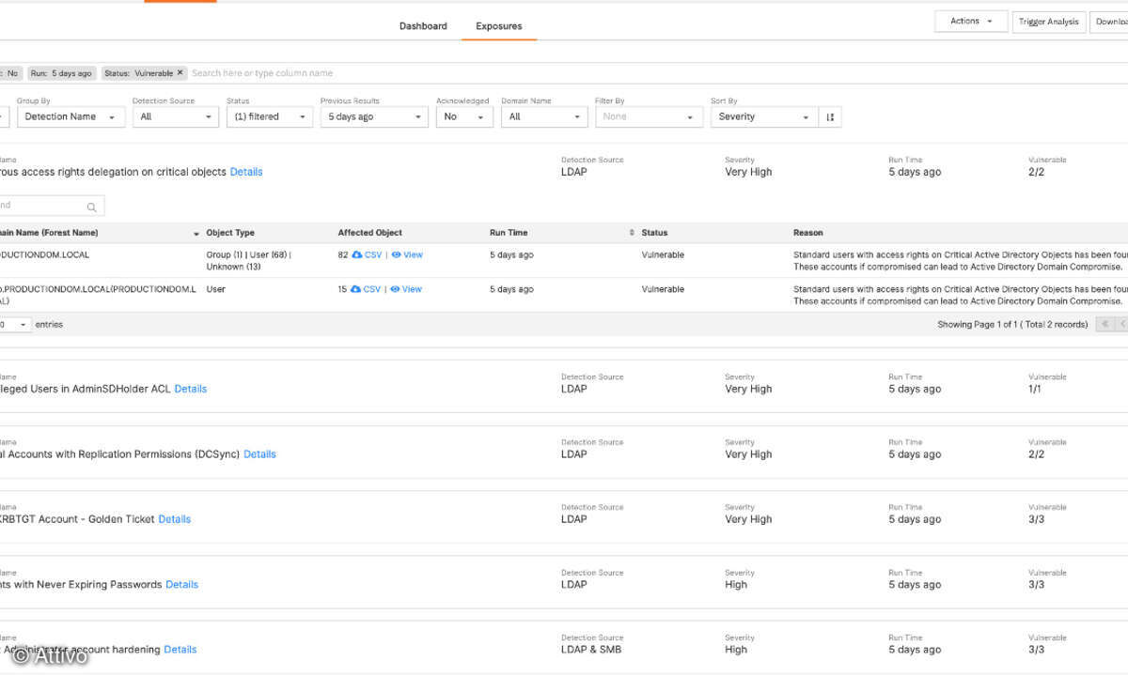The image size is (1128, 676).
Task: Open Previous Results 5 days ago dropdown
Action: click(374, 116)
